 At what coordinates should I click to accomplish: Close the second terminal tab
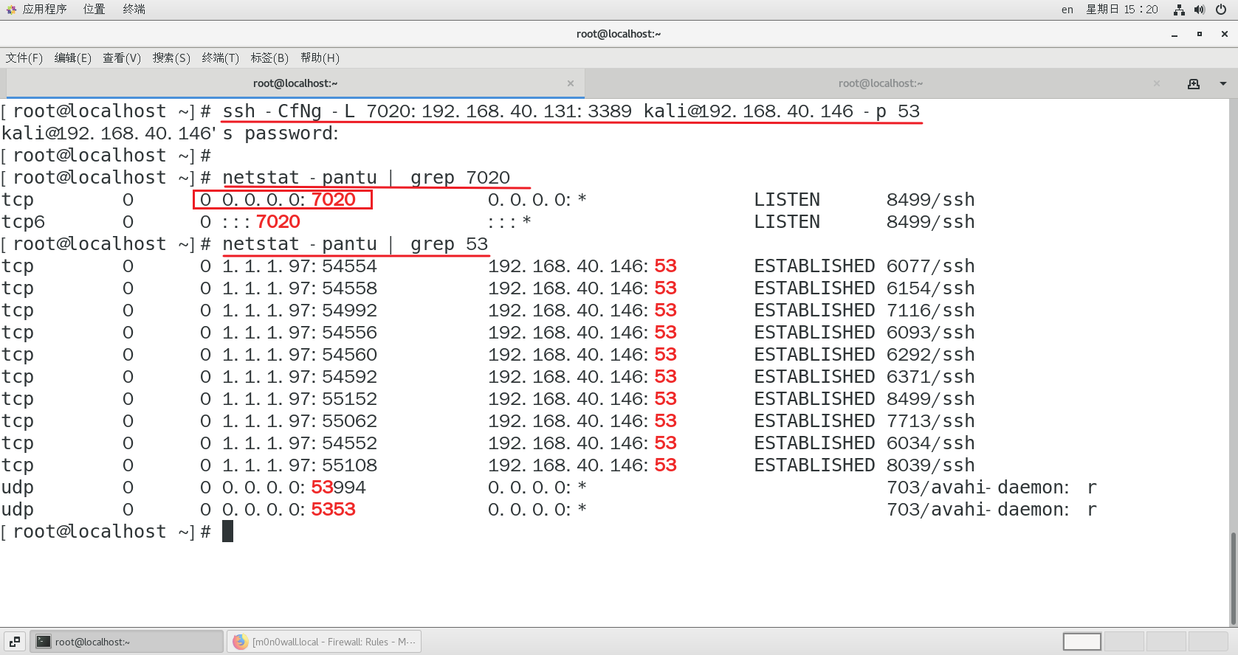point(1157,83)
